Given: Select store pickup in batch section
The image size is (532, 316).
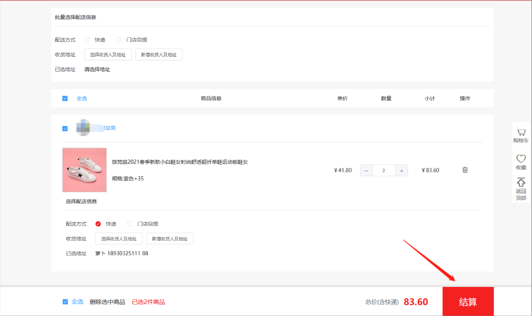Looking at the screenshot, I should click(119, 40).
